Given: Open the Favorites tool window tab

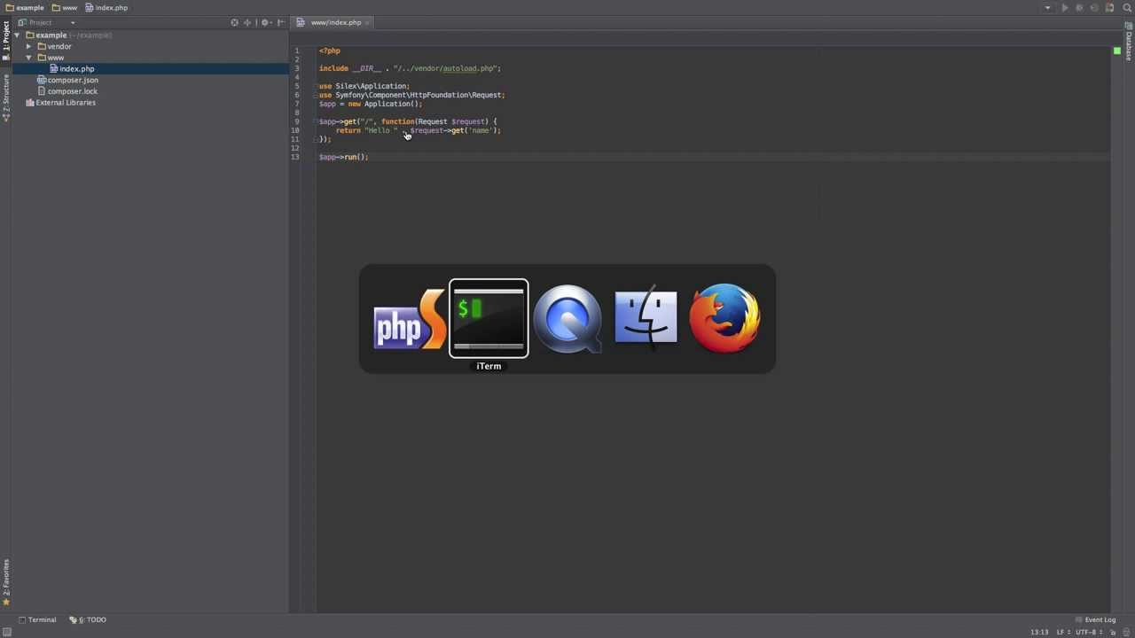Looking at the screenshot, I should coord(5,582).
